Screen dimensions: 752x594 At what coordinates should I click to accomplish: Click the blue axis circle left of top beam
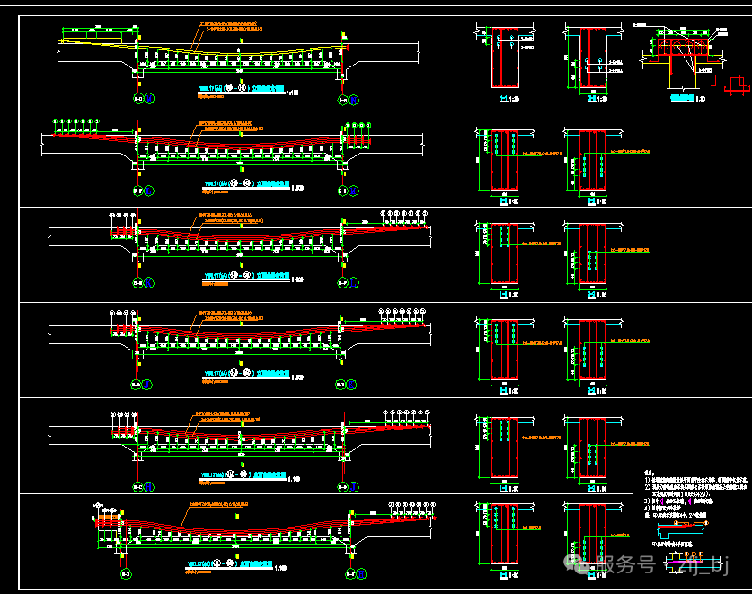(149, 99)
